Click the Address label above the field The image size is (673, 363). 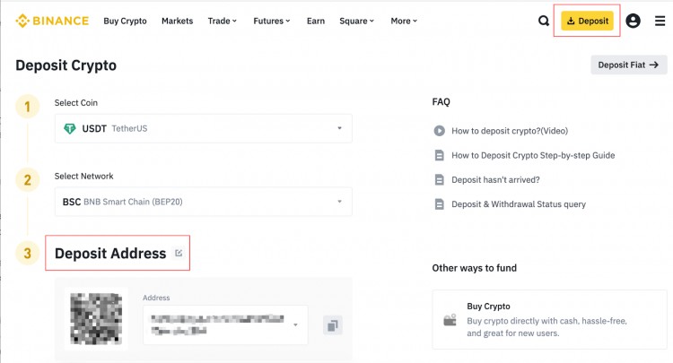pos(156,298)
